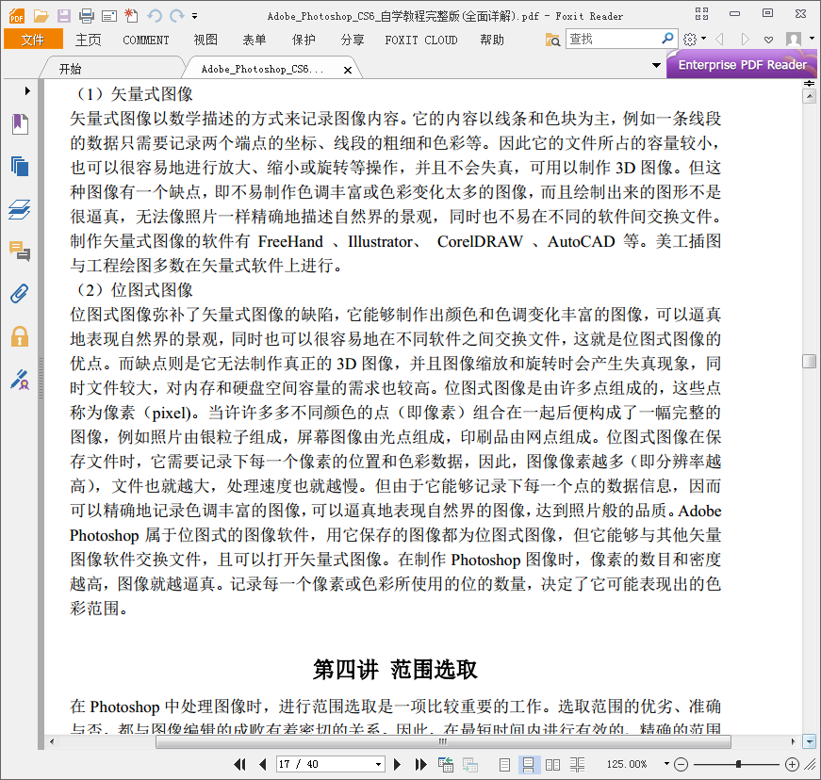Go to next search result arrow
This screenshot has width=821, height=780.
coord(745,40)
